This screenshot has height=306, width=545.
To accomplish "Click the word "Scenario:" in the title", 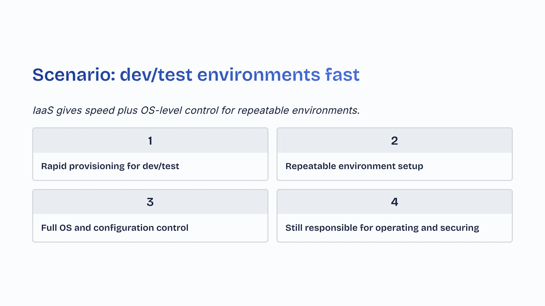I will click(74, 75).
